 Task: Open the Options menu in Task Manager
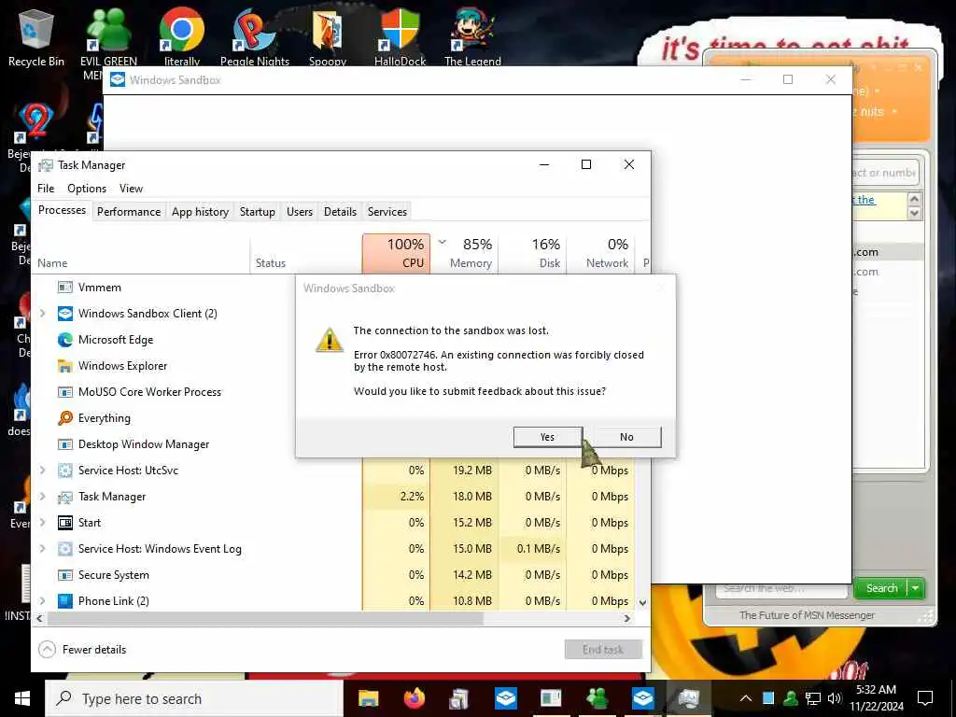click(87, 189)
